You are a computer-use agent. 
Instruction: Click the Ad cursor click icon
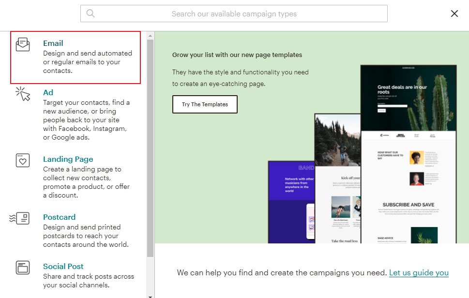click(x=23, y=94)
